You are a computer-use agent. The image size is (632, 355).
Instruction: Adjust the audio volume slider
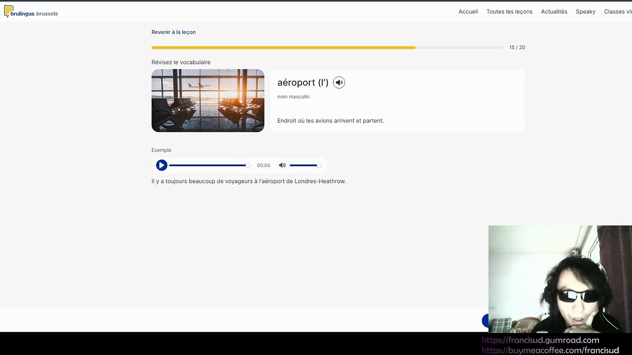(x=305, y=165)
